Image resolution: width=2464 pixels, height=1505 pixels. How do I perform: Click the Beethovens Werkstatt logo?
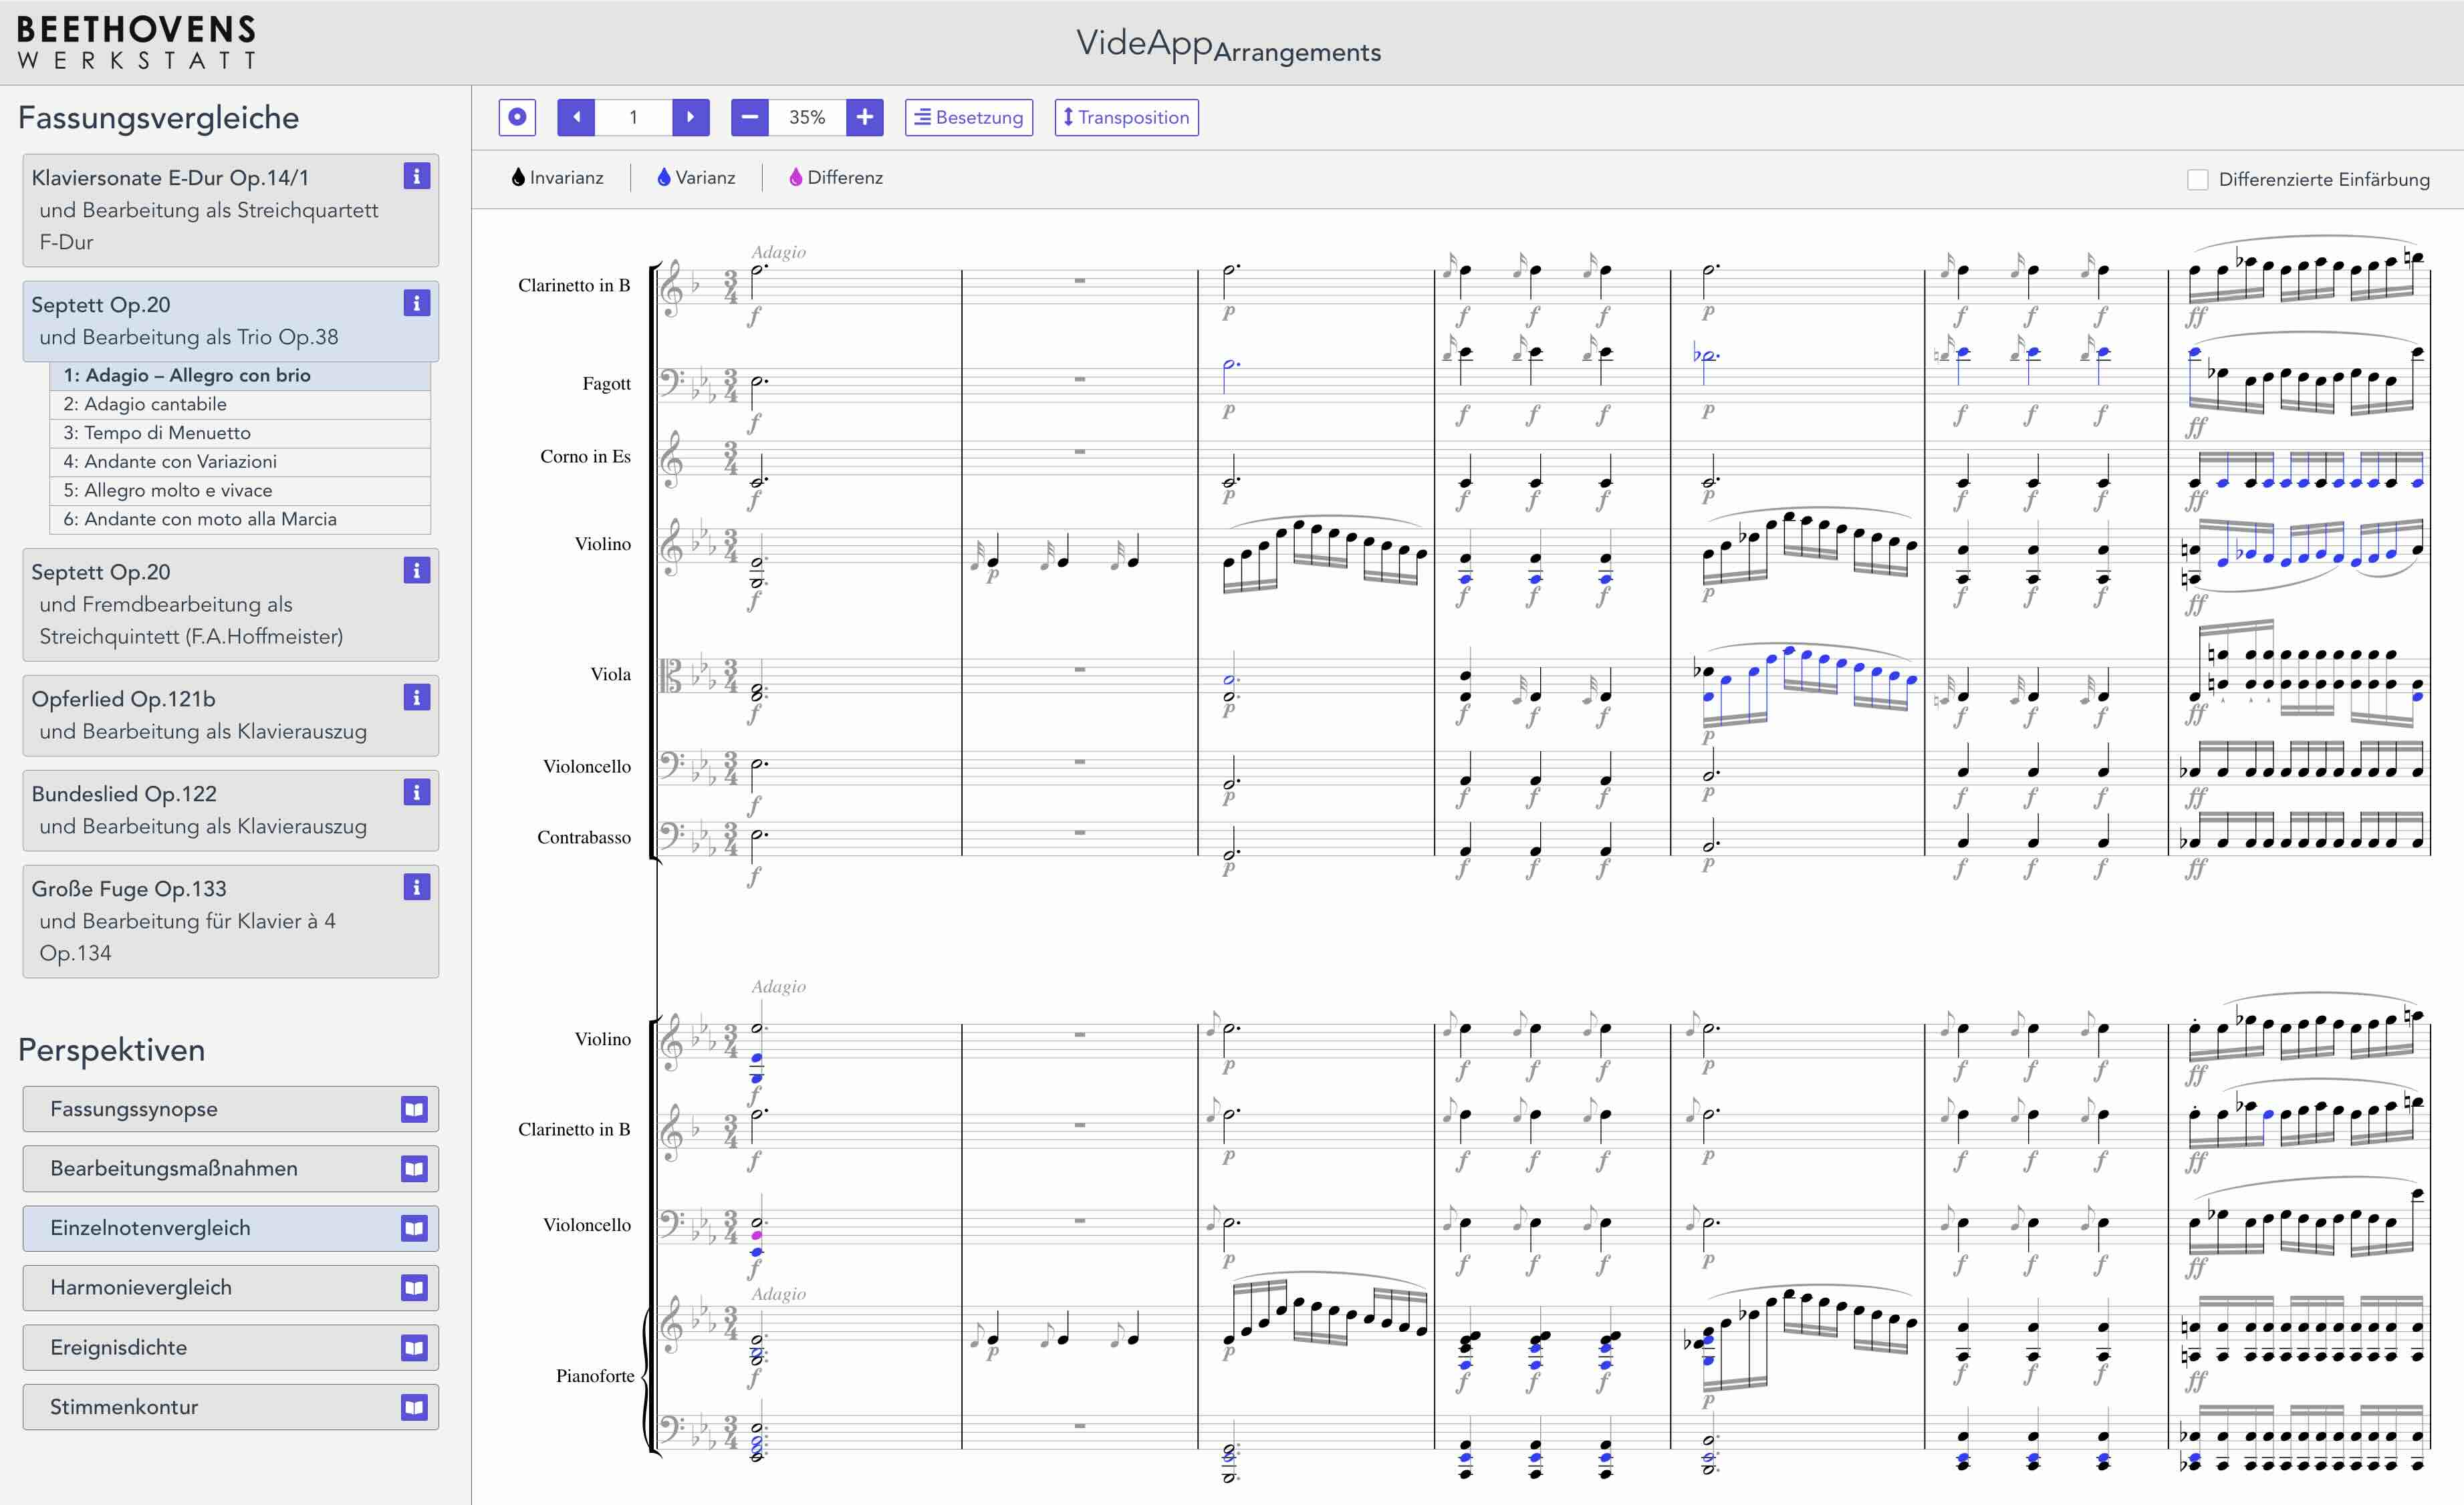point(137,42)
